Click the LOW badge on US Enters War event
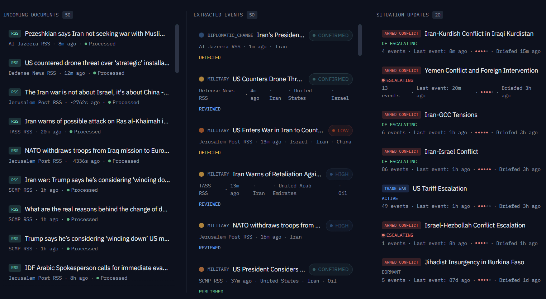Viewport: 546px width, 299px height. (x=340, y=131)
